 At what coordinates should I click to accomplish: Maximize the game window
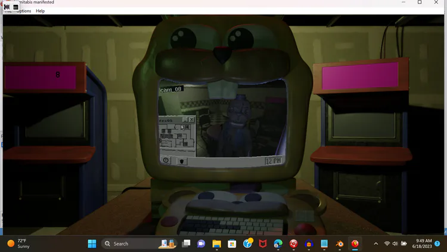(x=420, y=2)
